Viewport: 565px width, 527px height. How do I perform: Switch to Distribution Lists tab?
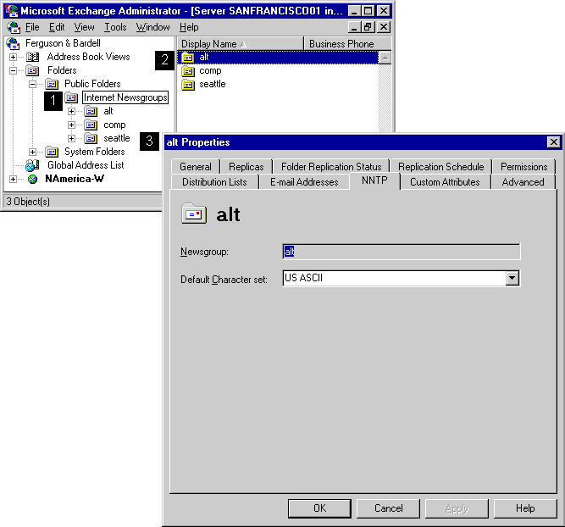tap(215, 182)
